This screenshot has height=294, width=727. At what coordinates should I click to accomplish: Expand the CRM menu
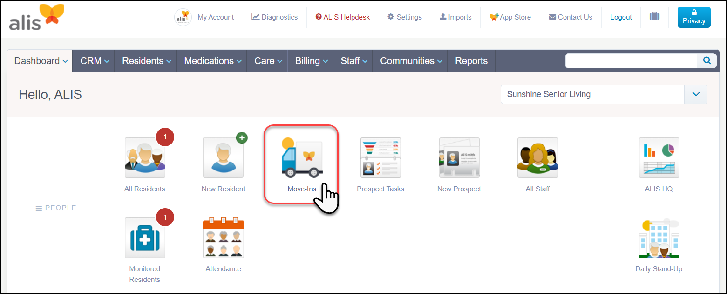pyautogui.click(x=95, y=61)
